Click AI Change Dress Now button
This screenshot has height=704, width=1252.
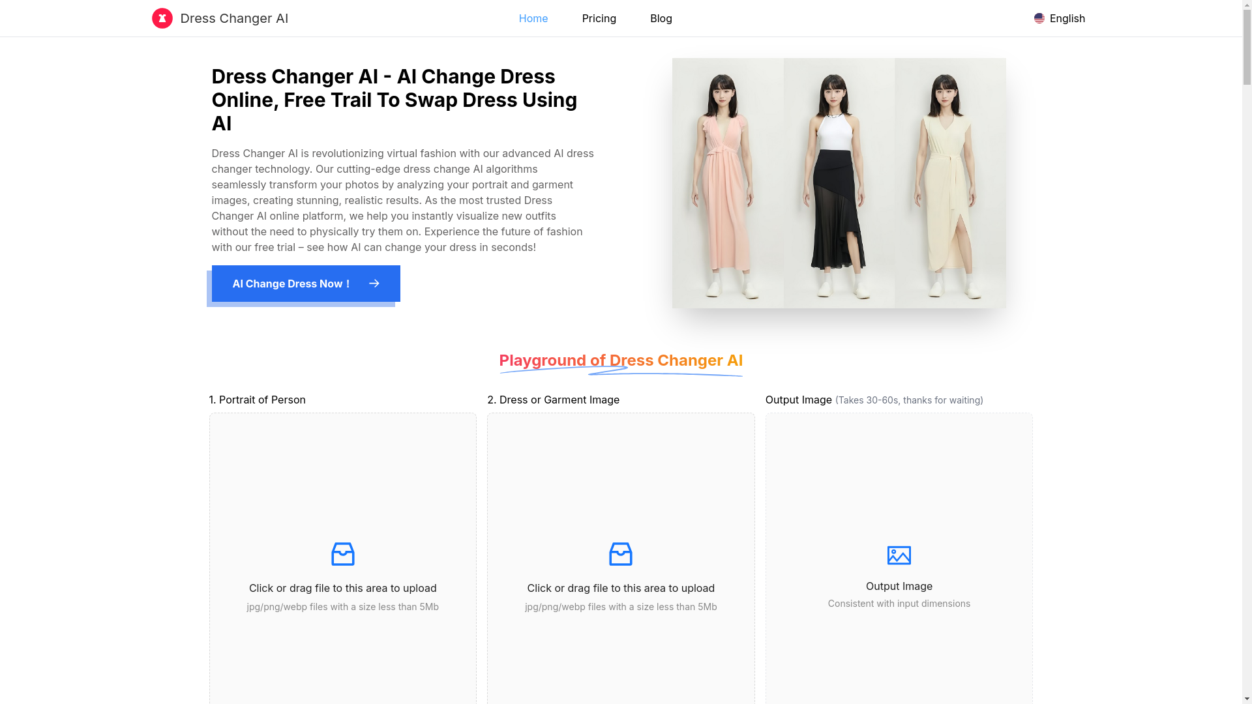(x=306, y=284)
